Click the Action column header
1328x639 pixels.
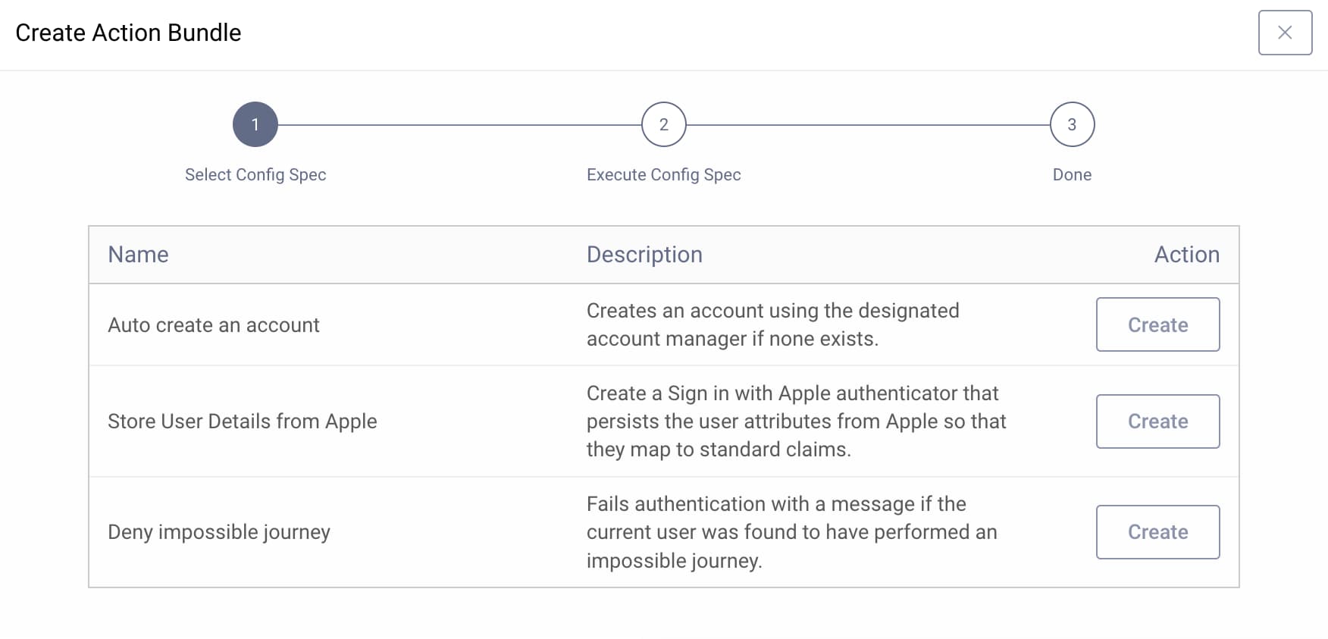point(1186,255)
